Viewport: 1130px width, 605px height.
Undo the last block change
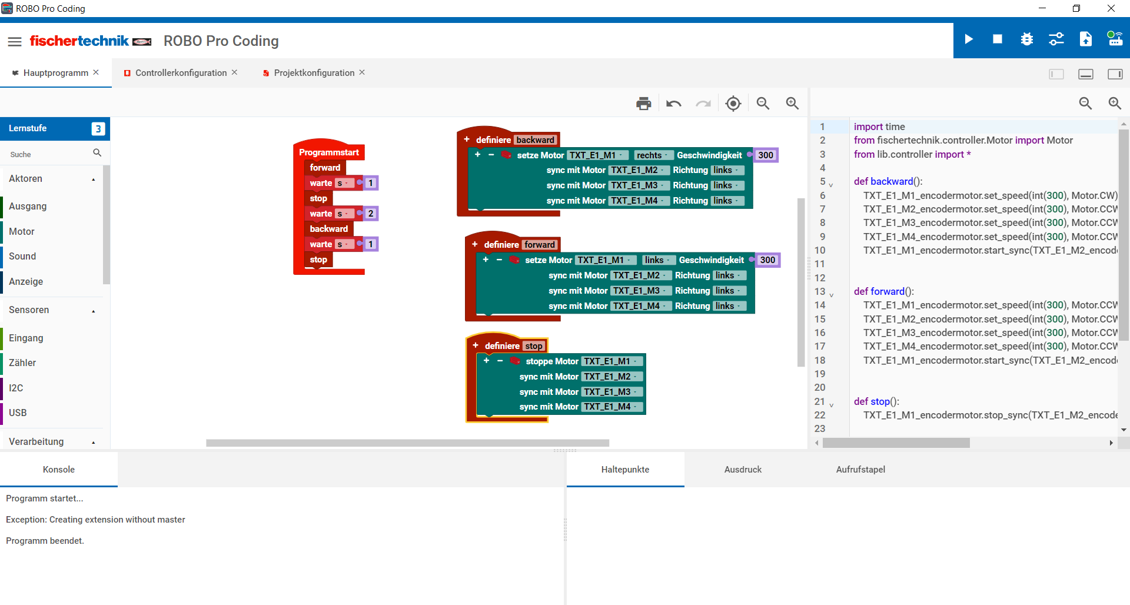click(x=674, y=104)
